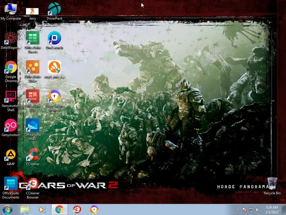
Task: Open the My Computer desktop icon
Action: tap(11, 11)
